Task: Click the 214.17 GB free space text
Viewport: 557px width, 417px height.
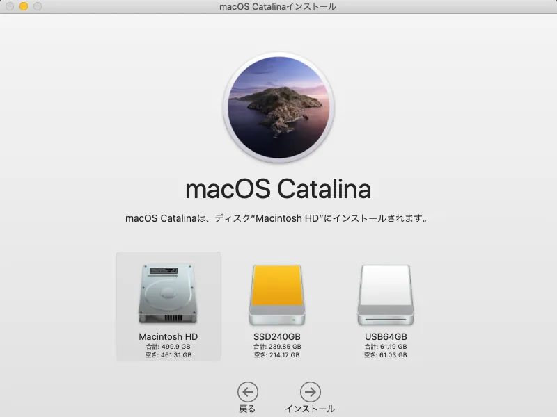Action: 276,354
